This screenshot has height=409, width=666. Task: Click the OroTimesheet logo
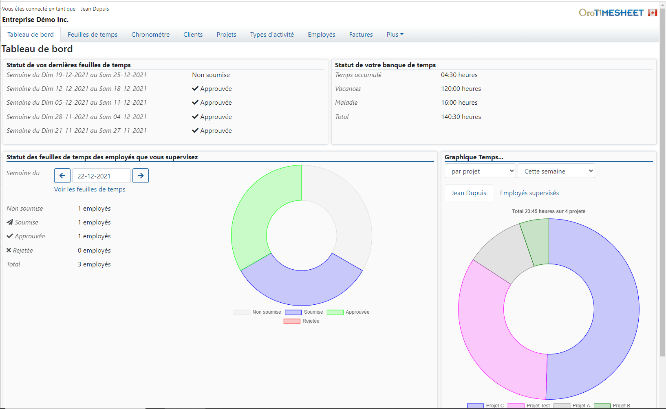coord(611,13)
